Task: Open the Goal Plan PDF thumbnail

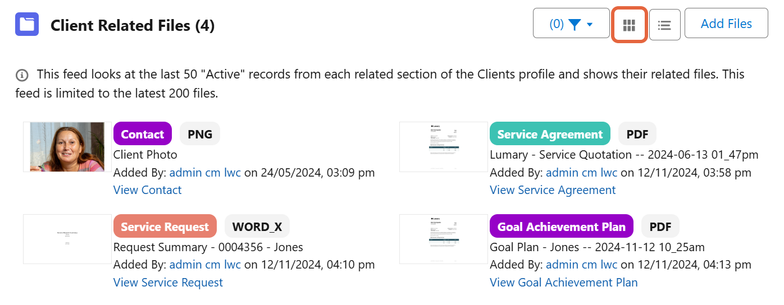Action: click(x=444, y=239)
